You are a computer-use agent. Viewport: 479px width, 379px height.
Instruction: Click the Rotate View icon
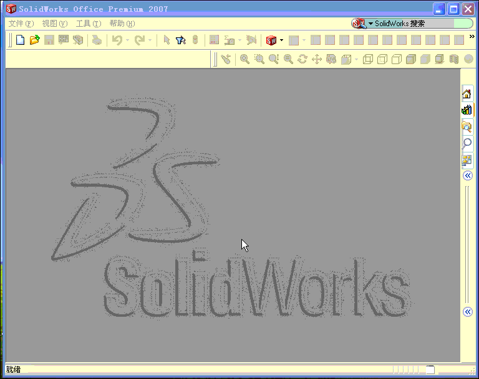pos(302,59)
